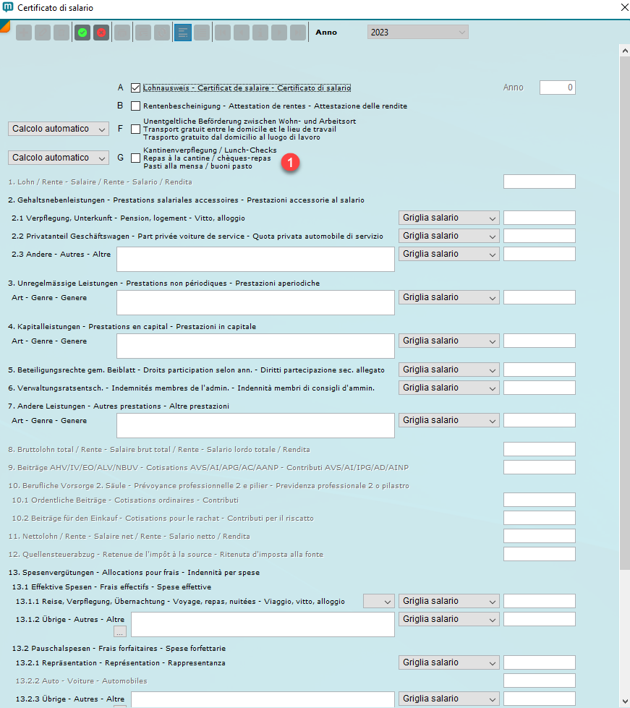630x708 pixels.
Task: Select the add record plus icon
Action: (23, 32)
